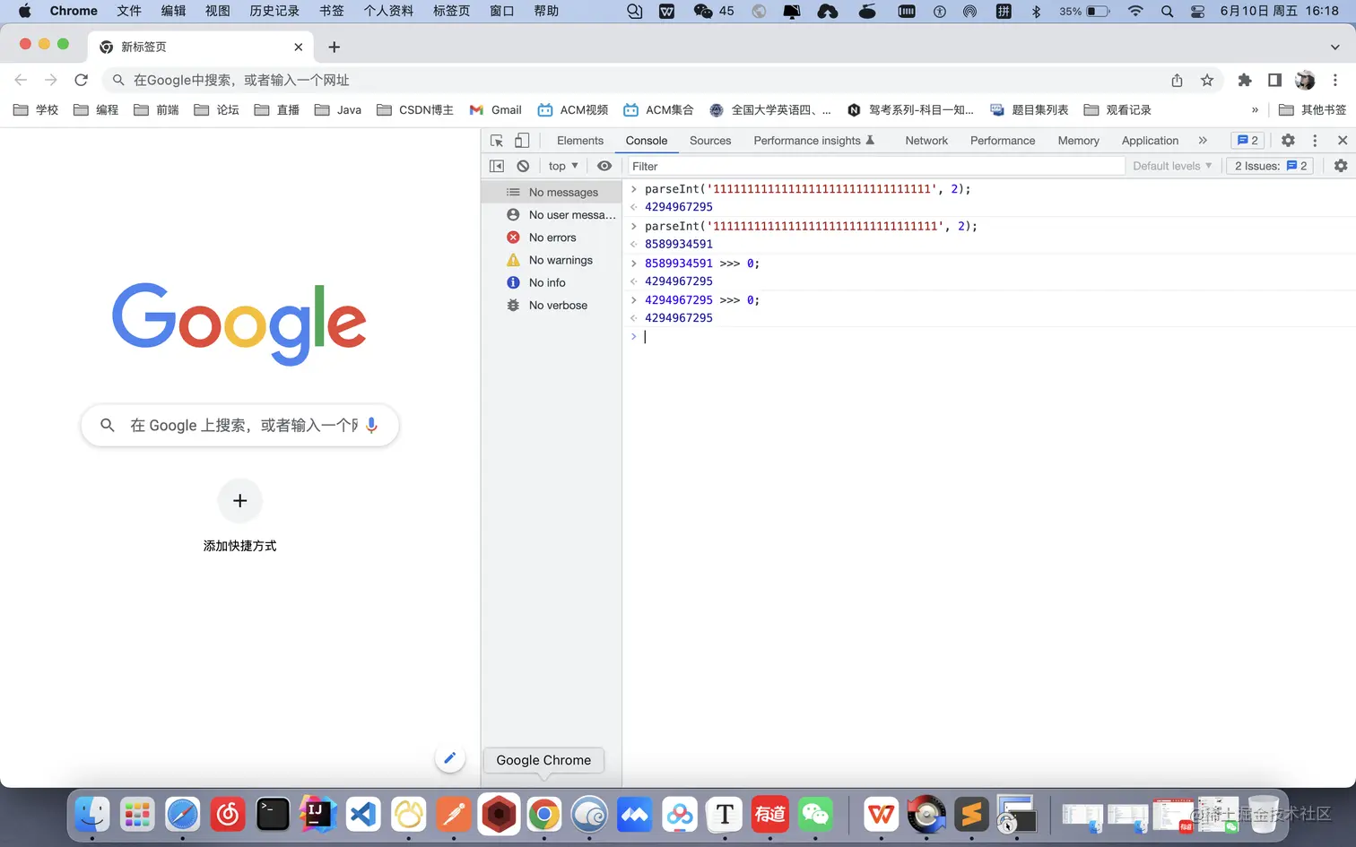Toggle the Chrome side panel icon
The height and width of the screenshot is (847, 1356).
coord(1274,80)
